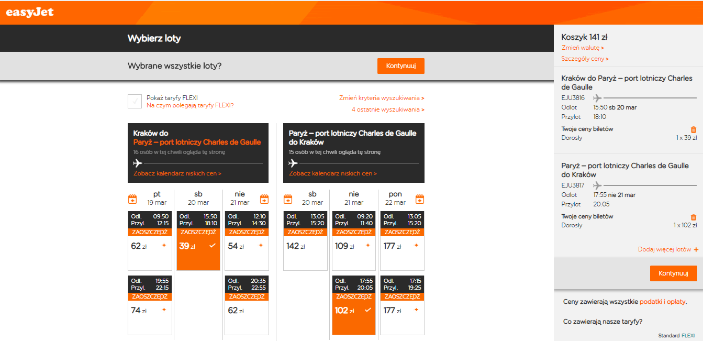Click Koszyk 141 zł basket heading
Screen dimensions: 703x341
tap(585, 37)
